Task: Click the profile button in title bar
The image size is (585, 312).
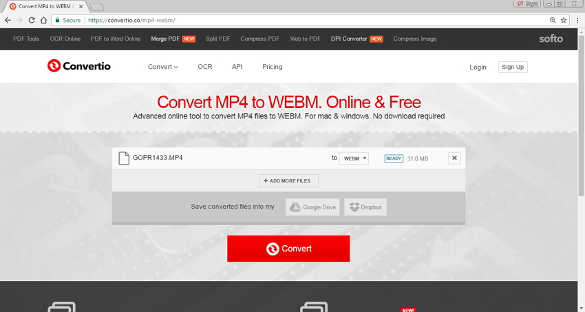Action: [x=527, y=3]
